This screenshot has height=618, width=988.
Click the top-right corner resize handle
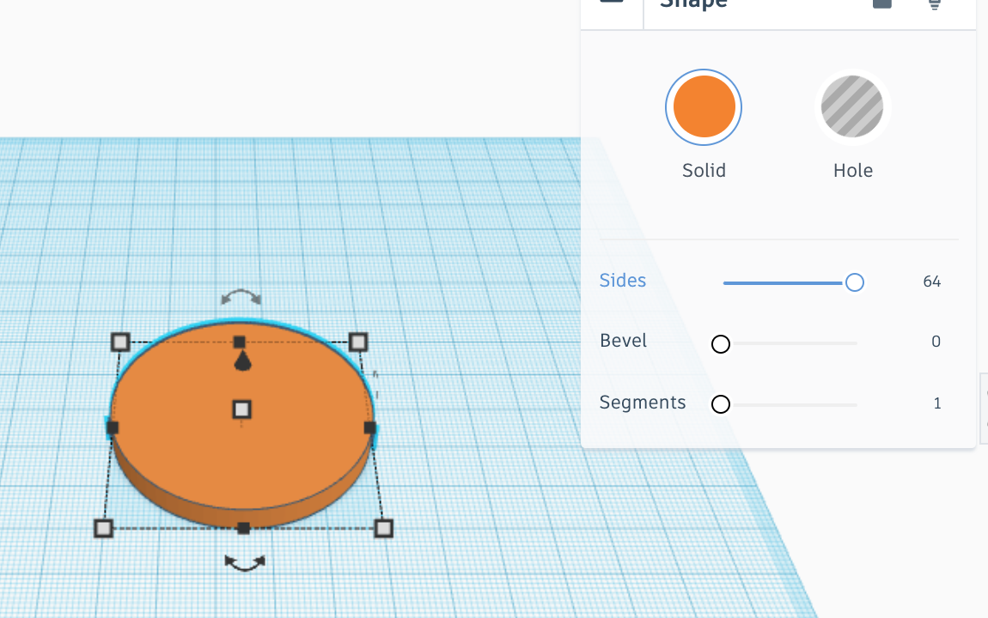tap(358, 342)
